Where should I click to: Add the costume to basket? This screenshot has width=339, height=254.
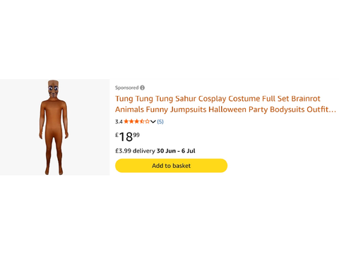tap(171, 166)
